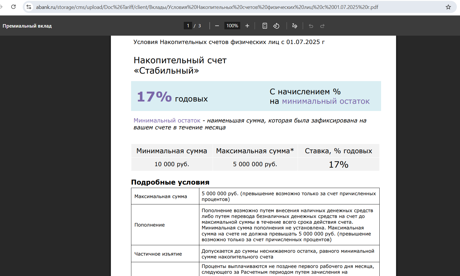Toggle fit to page icon
The image size is (460, 276).
click(265, 26)
